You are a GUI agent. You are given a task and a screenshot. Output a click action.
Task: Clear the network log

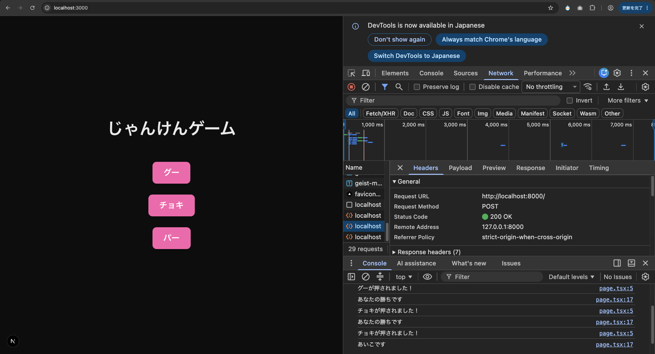366,87
